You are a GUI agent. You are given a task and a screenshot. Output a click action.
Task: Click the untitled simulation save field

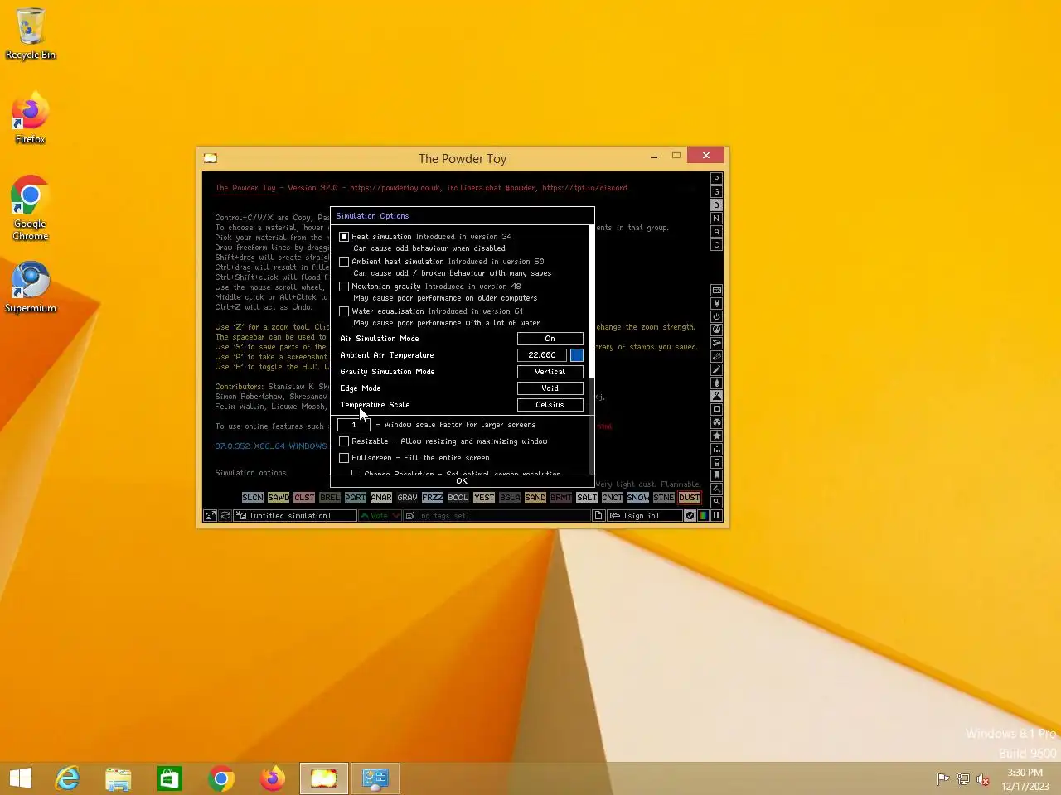pyautogui.click(x=295, y=515)
